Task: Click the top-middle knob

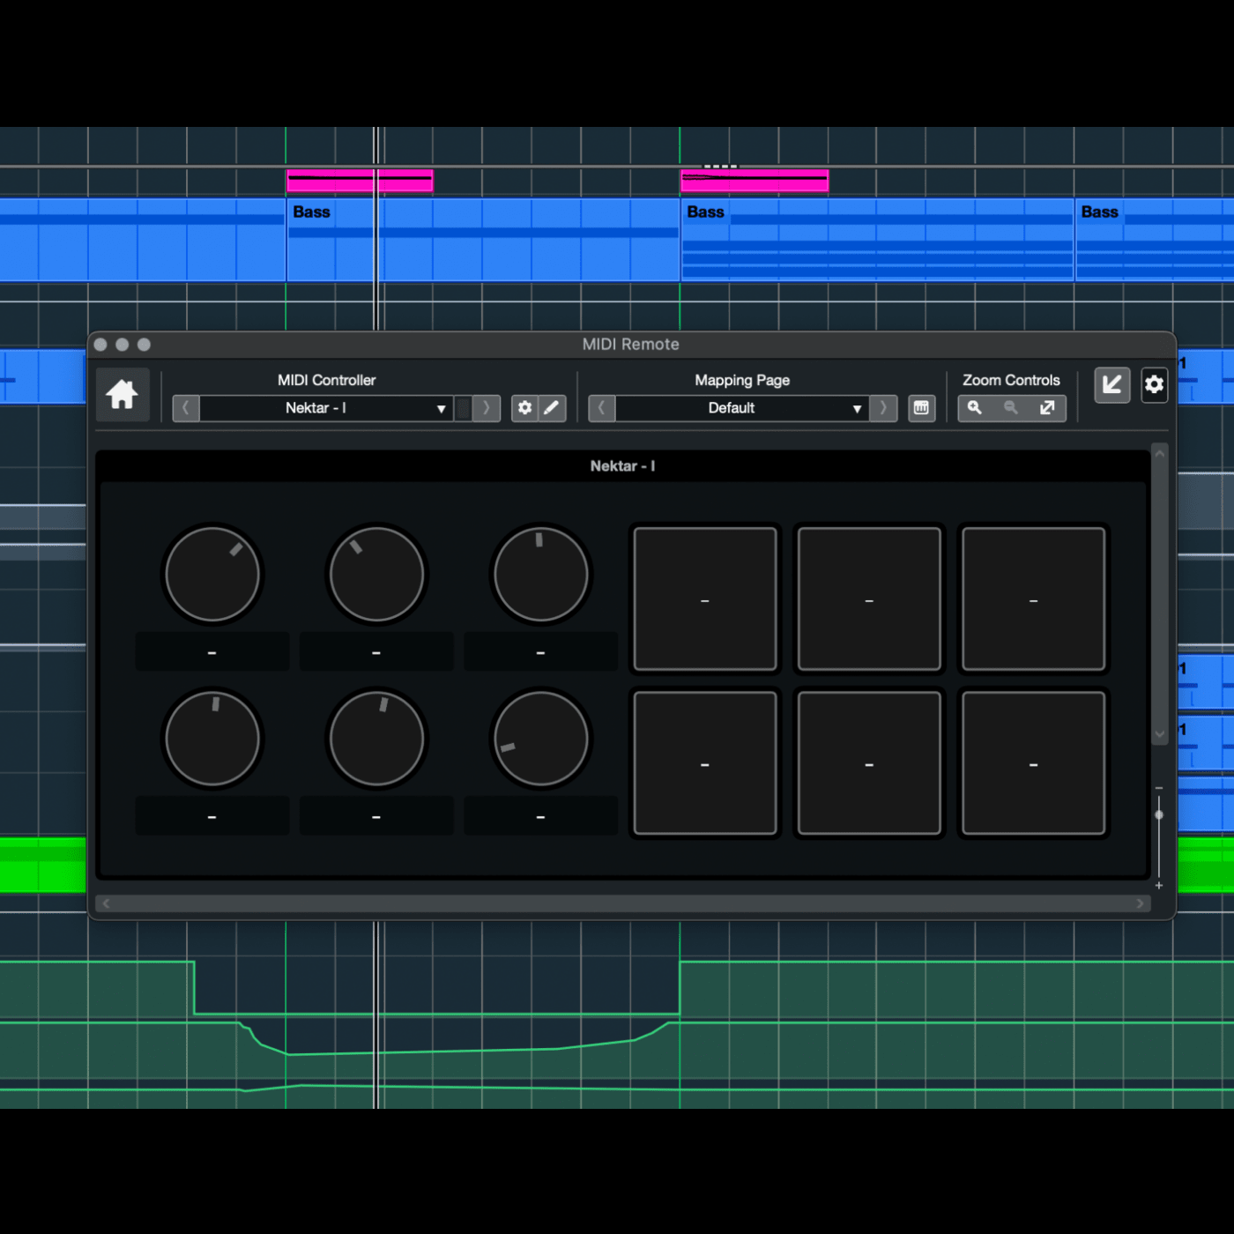Action: (376, 575)
